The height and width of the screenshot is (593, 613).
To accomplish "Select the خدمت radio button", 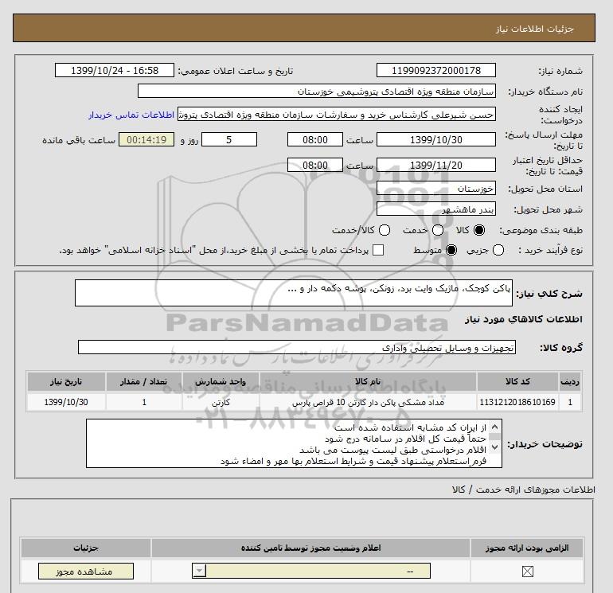I will pos(438,230).
